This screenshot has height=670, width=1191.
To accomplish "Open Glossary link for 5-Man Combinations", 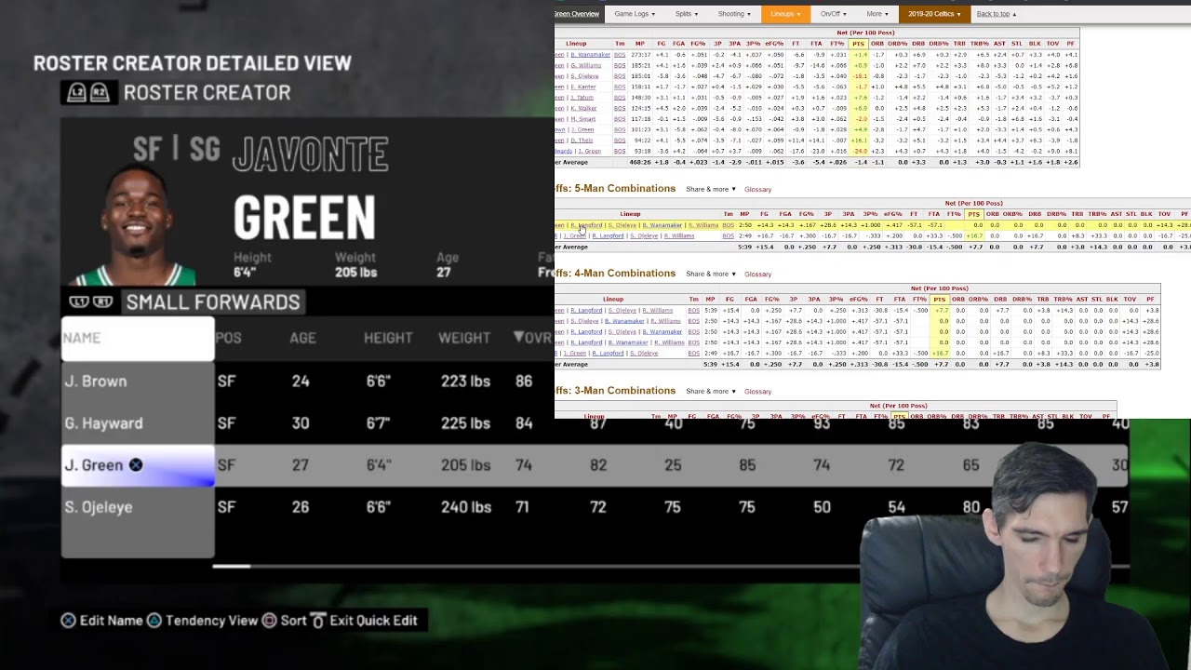I will click(757, 190).
